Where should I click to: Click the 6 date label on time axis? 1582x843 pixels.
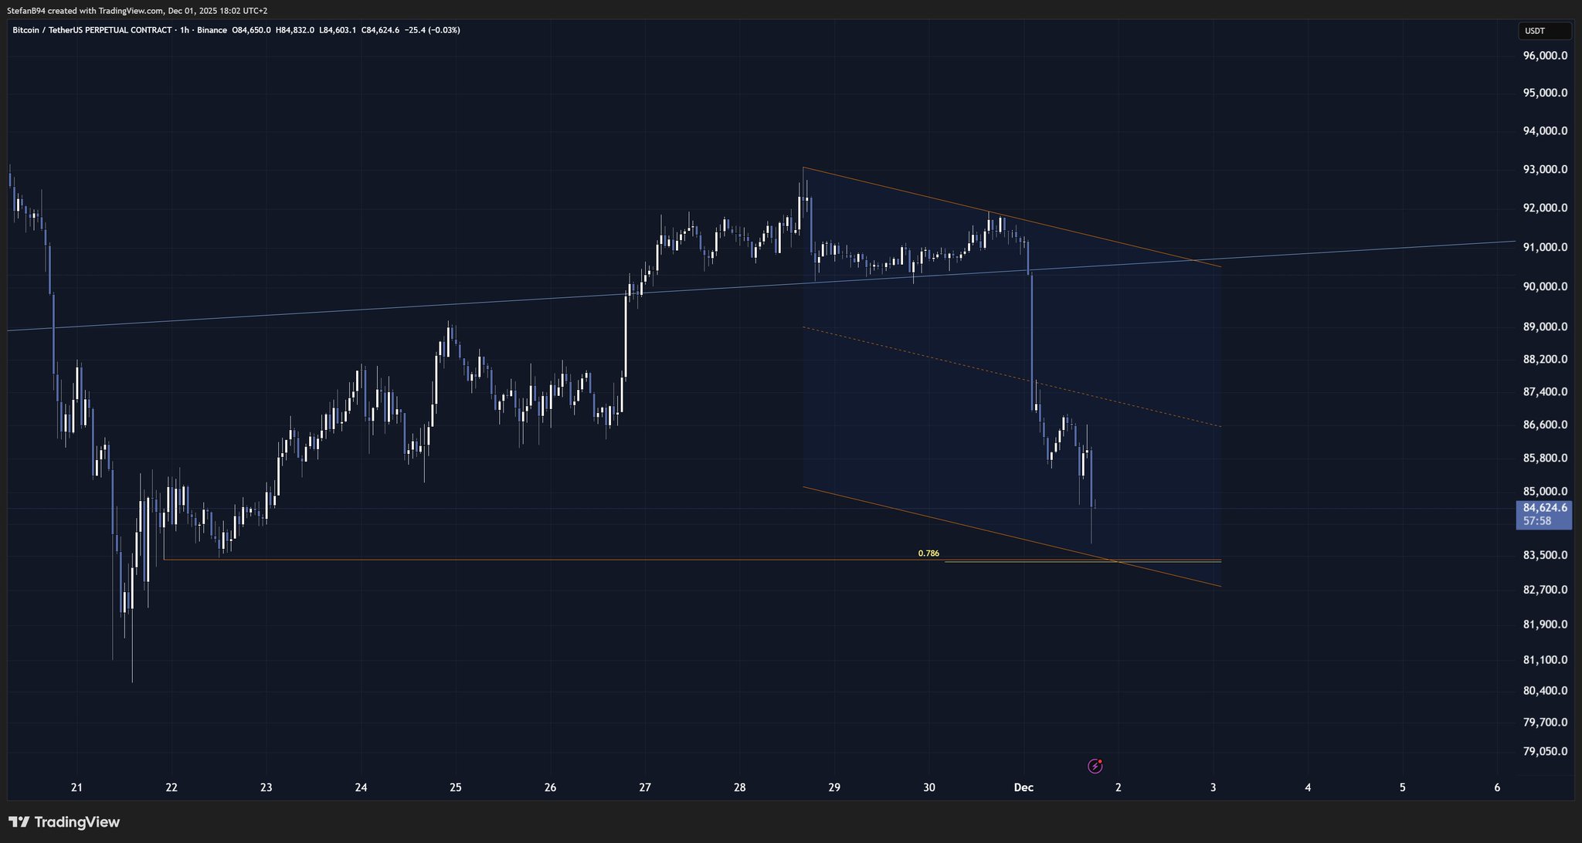(x=1497, y=787)
